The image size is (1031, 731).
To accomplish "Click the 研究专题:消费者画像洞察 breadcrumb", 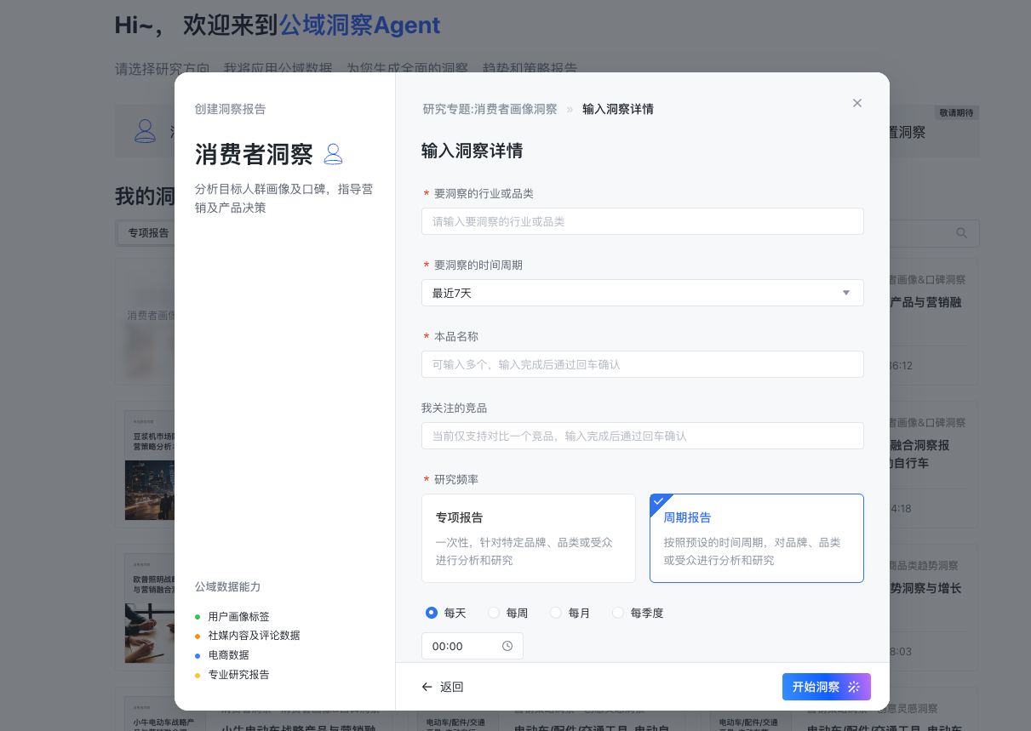I will pyautogui.click(x=490, y=109).
